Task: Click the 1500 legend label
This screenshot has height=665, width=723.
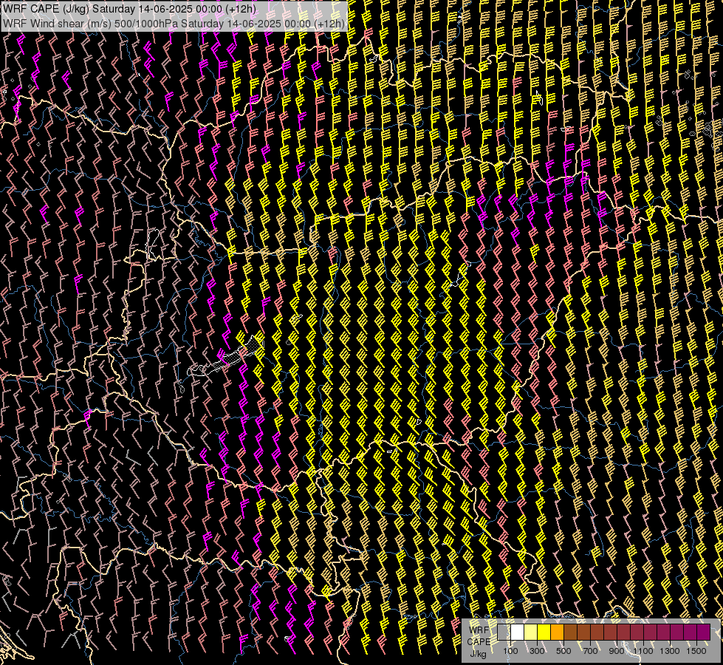Action: [x=696, y=651]
